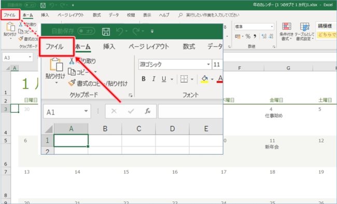This screenshot has width=337, height=204.
Task: Apply bold with the B icon
Action: point(144,79)
